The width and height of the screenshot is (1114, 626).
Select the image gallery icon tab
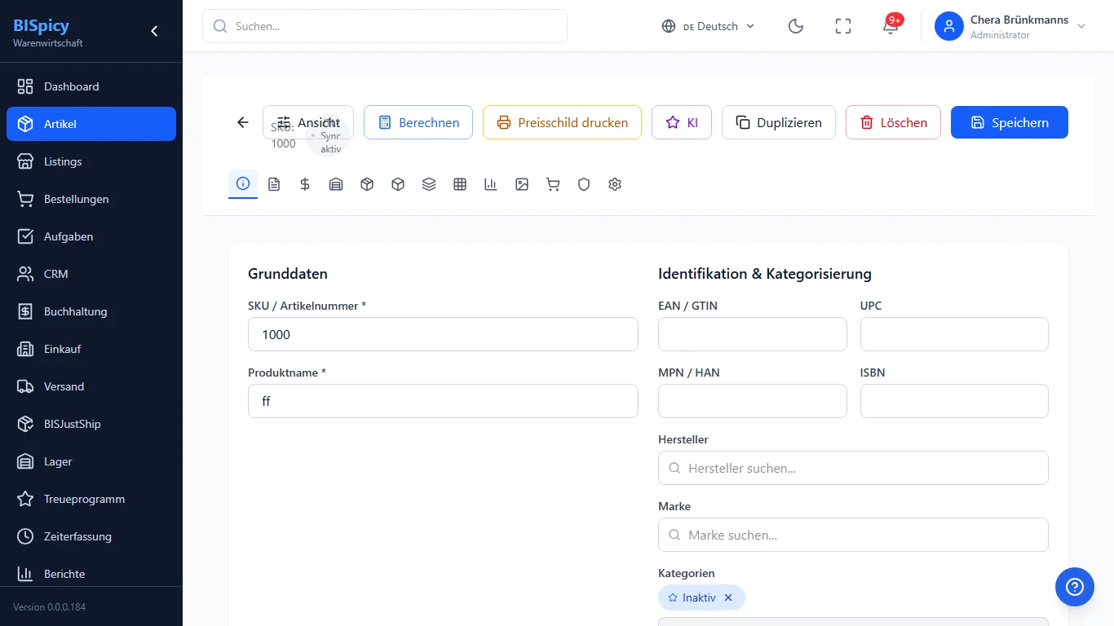[522, 184]
